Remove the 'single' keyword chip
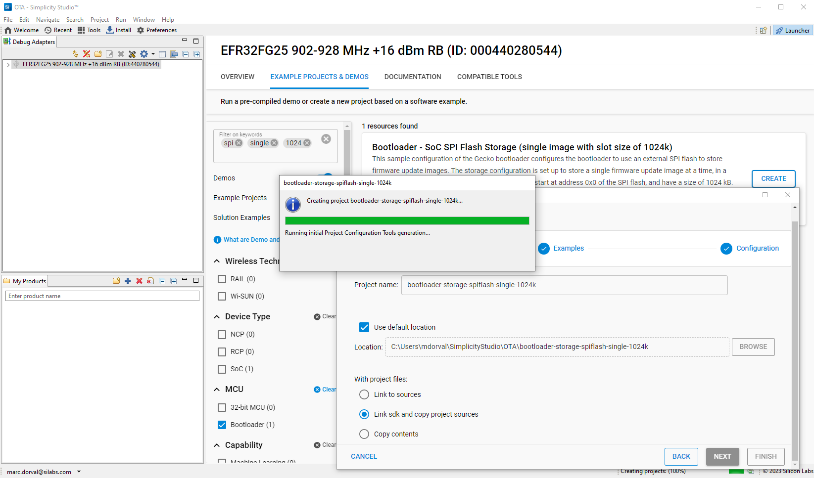The width and height of the screenshot is (814, 478). point(274,143)
